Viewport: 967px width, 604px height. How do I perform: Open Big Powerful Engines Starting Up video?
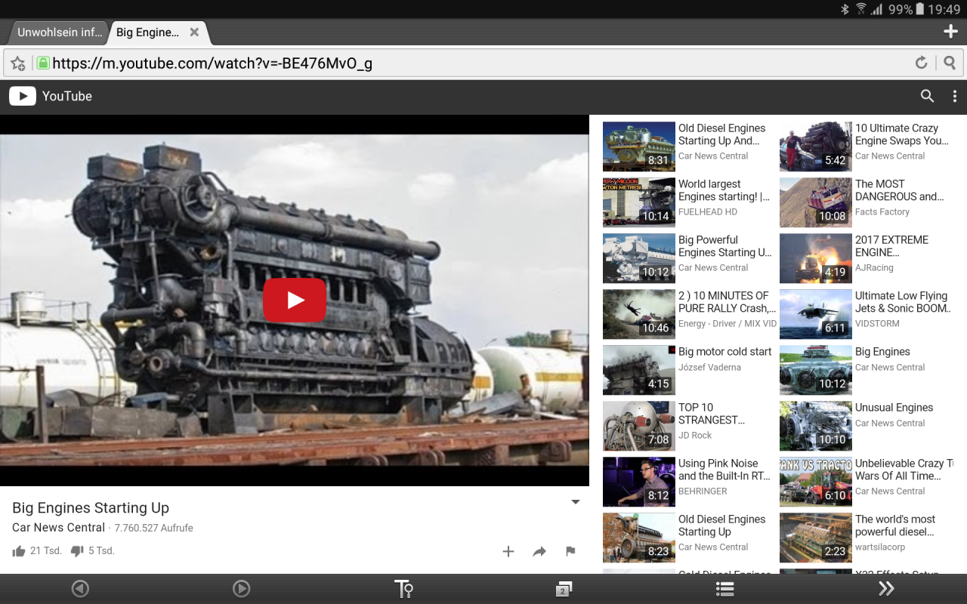(x=724, y=246)
